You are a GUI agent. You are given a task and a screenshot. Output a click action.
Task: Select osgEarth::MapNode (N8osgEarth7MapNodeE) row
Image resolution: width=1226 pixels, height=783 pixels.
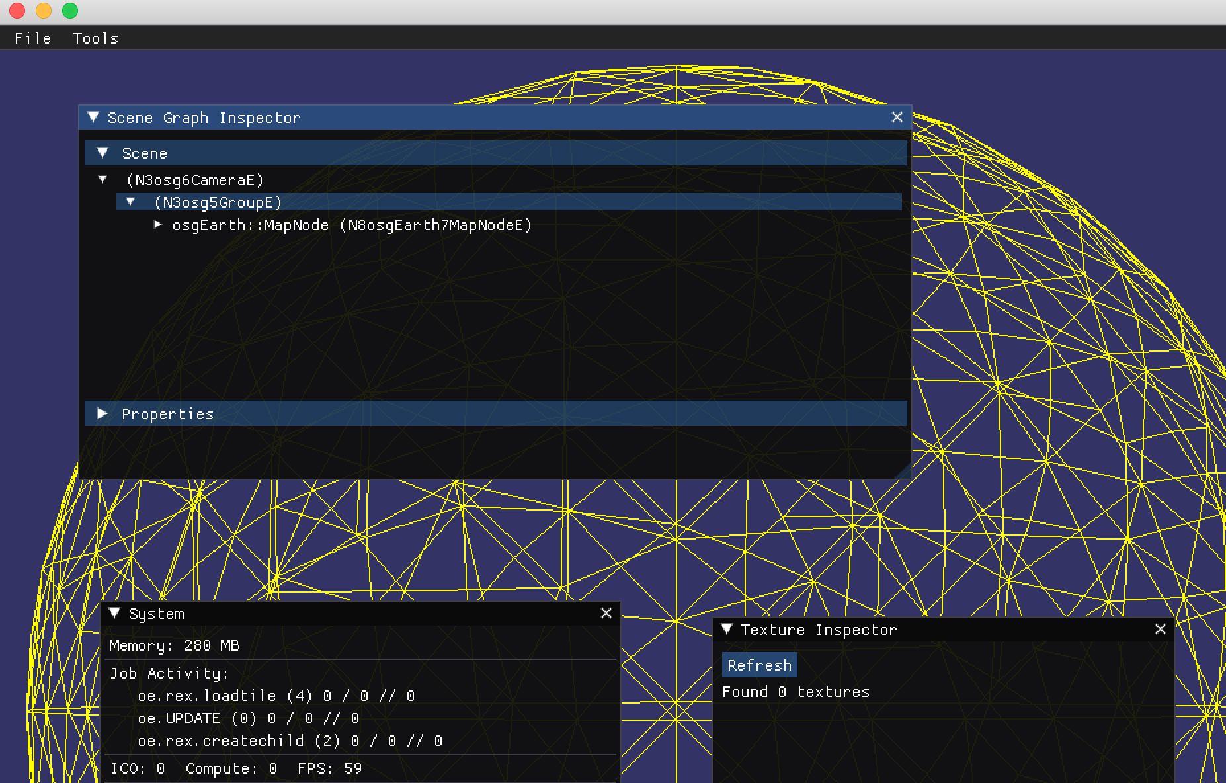(352, 225)
